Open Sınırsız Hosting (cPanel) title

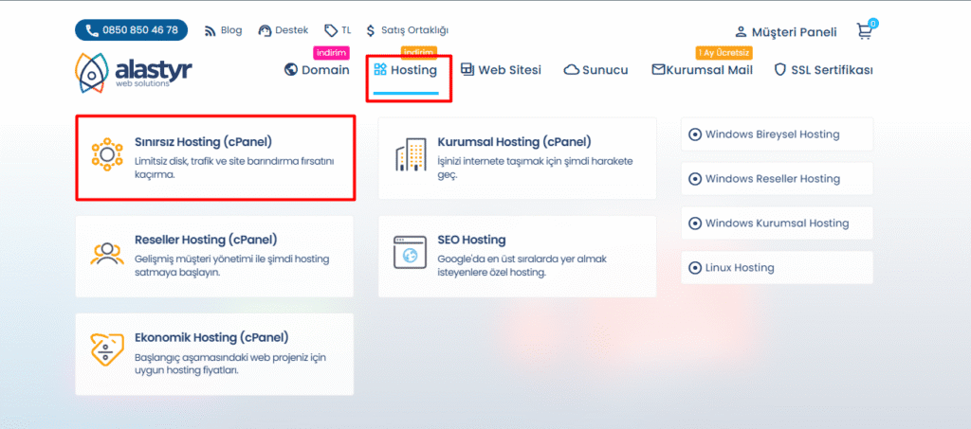point(203,142)
